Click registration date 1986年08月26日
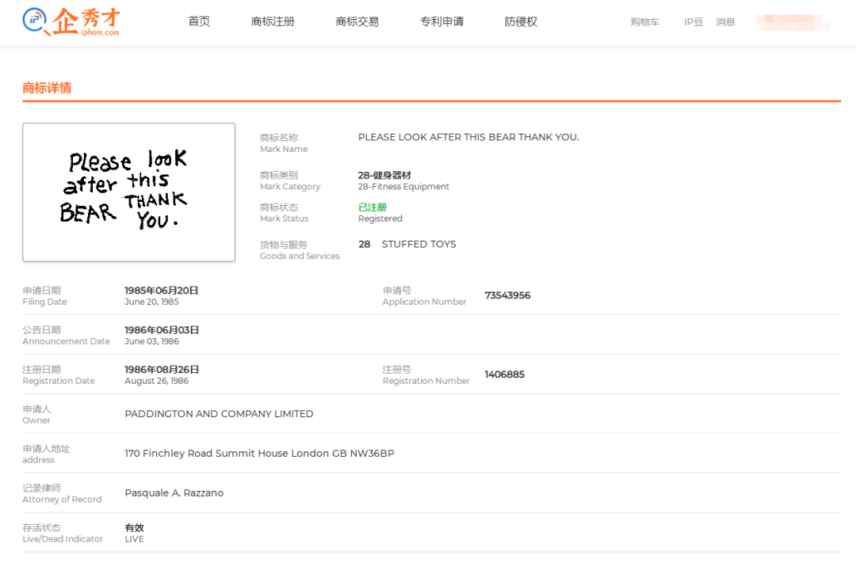This screenshot has height=574, width=856. [x=162, y=370]
